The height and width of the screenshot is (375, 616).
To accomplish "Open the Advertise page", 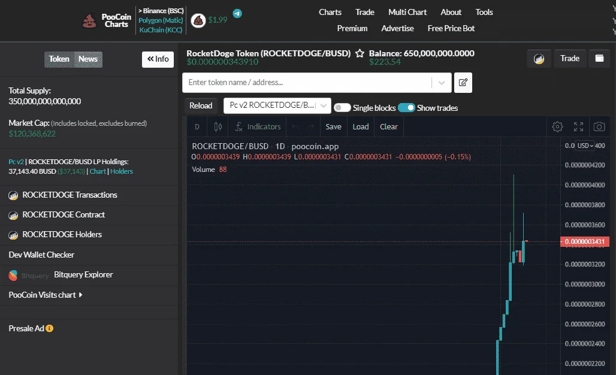I will point(397,28).
